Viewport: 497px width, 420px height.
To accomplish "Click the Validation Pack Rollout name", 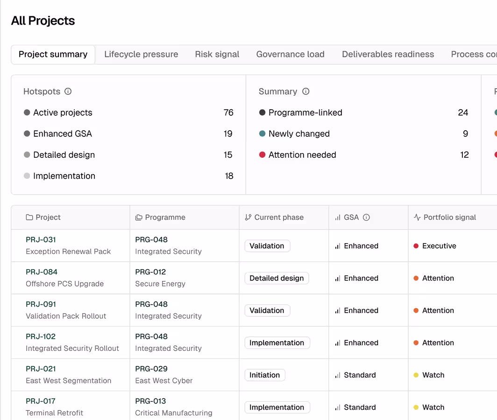I will (x=66, y=316).
